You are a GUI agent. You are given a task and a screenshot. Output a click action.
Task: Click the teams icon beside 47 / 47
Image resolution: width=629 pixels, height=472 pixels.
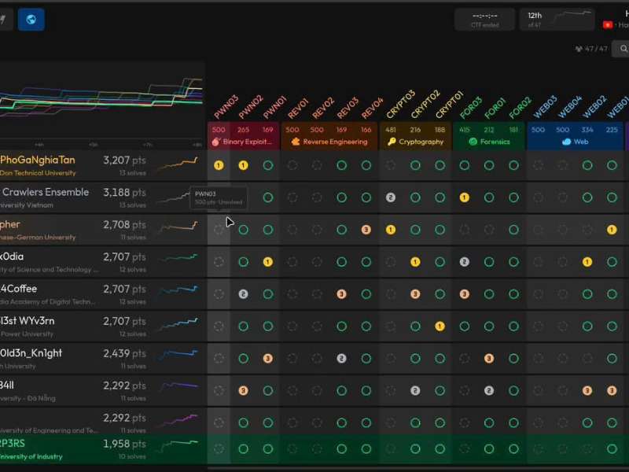[579, 49]
